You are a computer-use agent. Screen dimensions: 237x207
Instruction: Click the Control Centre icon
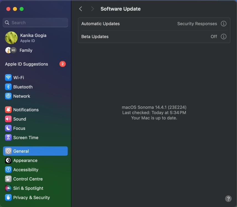8,179
